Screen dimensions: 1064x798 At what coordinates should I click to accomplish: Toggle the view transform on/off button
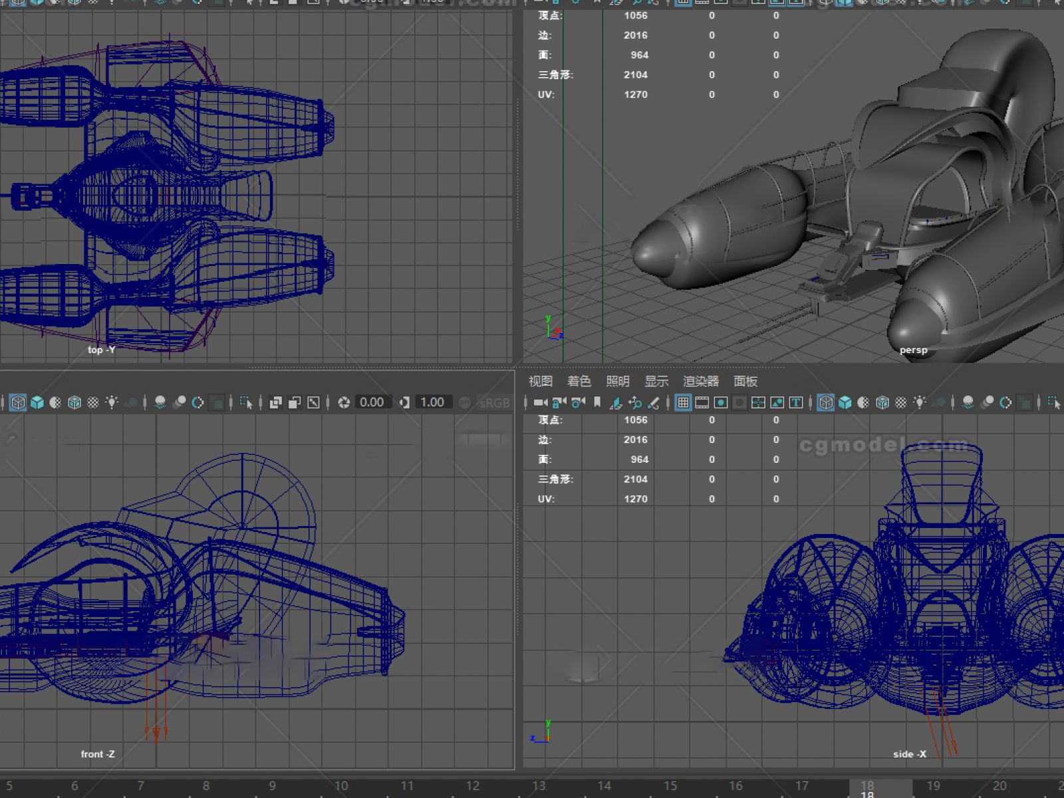tap(464, 402)
